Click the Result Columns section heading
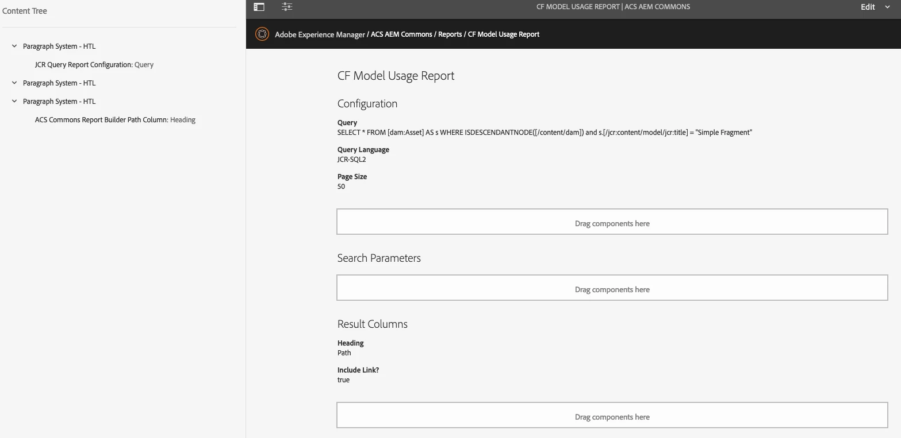The height and width of the screenshot is (438, 901). point(372,324)
